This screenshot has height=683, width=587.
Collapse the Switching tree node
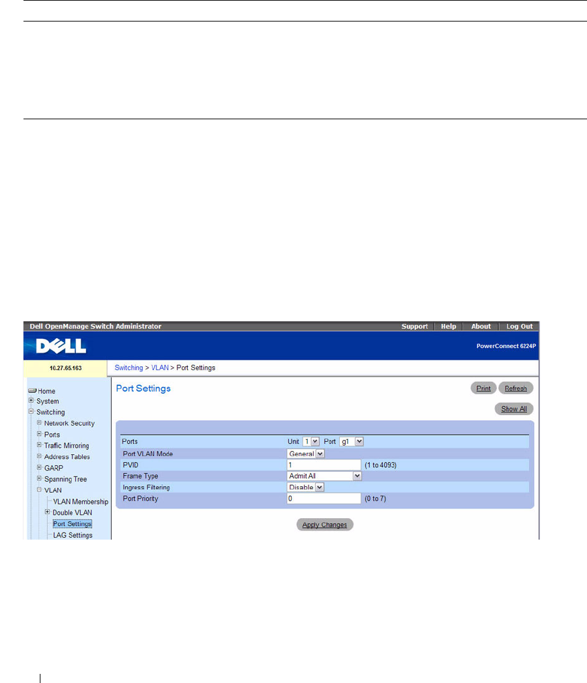click(31, 411)
